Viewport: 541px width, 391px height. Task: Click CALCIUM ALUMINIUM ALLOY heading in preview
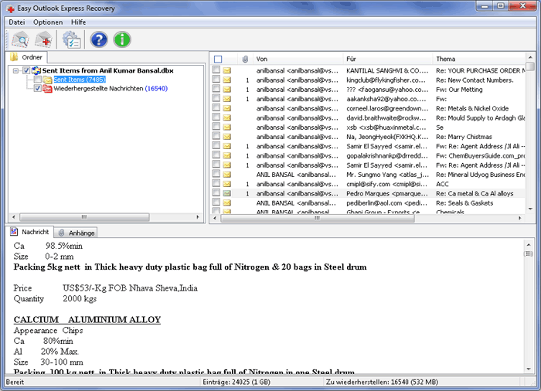point(87,320)
